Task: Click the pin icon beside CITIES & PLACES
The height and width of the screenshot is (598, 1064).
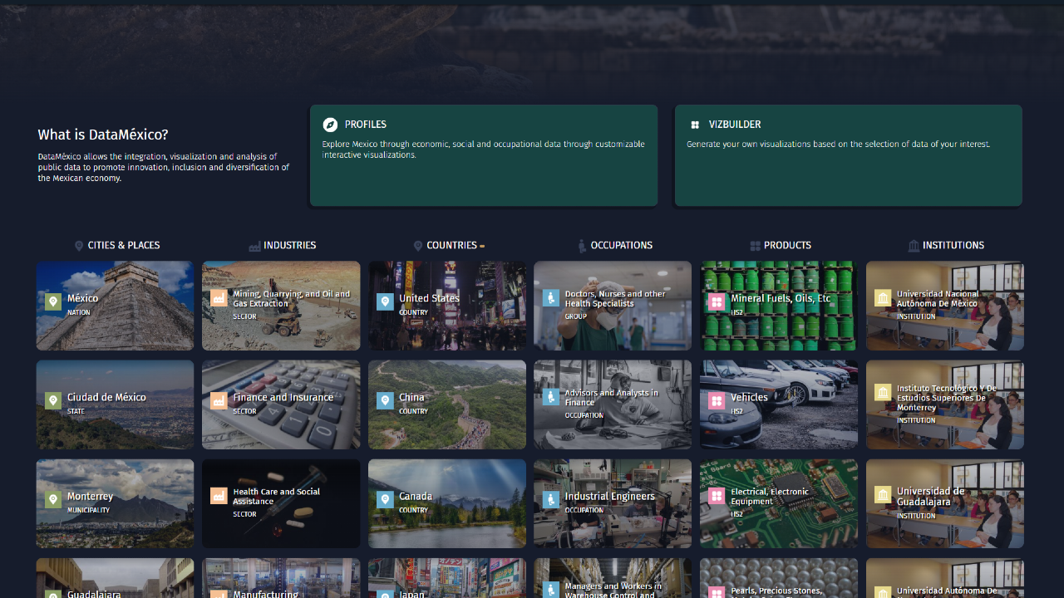Action: pyautogui.click(x=79, y=246)
